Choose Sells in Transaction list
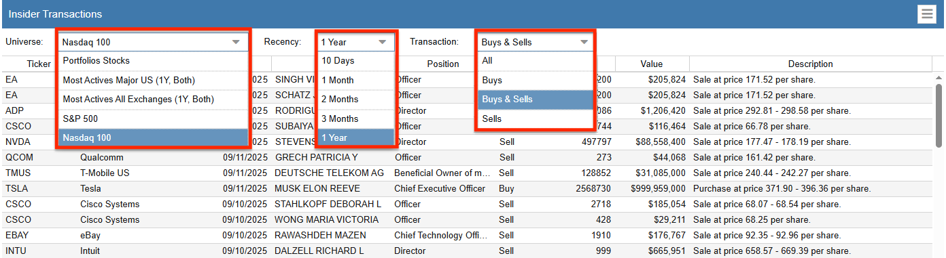Screen dimensions: 946x258 coord(536,119)
